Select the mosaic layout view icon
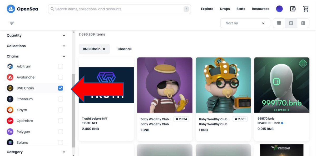The image size is (316, 156). click(x=303, y=23)
